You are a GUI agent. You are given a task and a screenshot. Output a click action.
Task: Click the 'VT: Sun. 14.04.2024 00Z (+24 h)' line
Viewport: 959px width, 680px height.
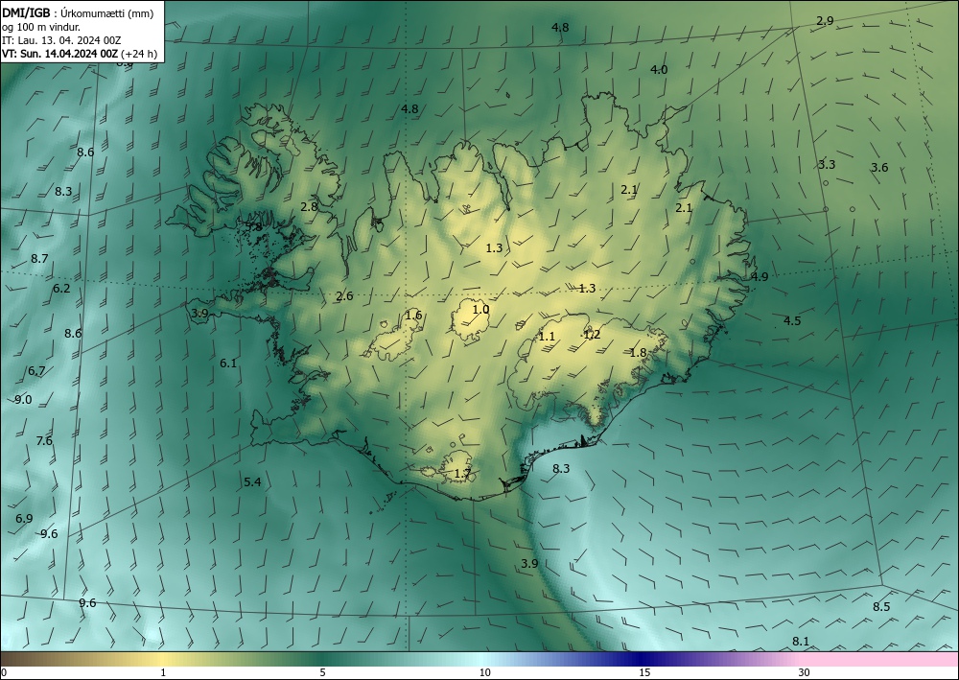(x=79, y=54)
